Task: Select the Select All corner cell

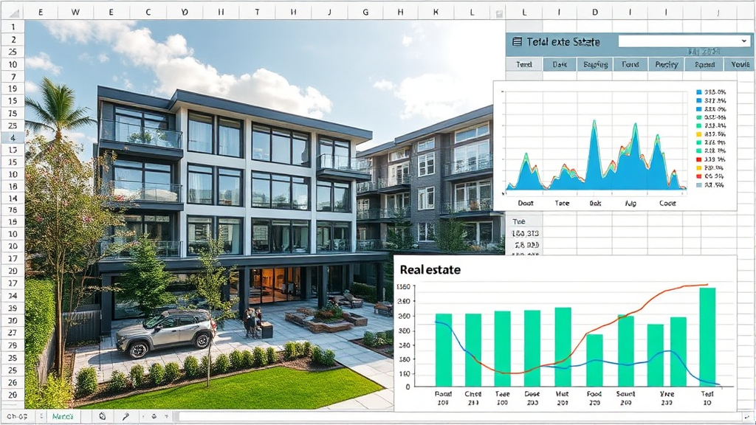Action: (13, 13)
